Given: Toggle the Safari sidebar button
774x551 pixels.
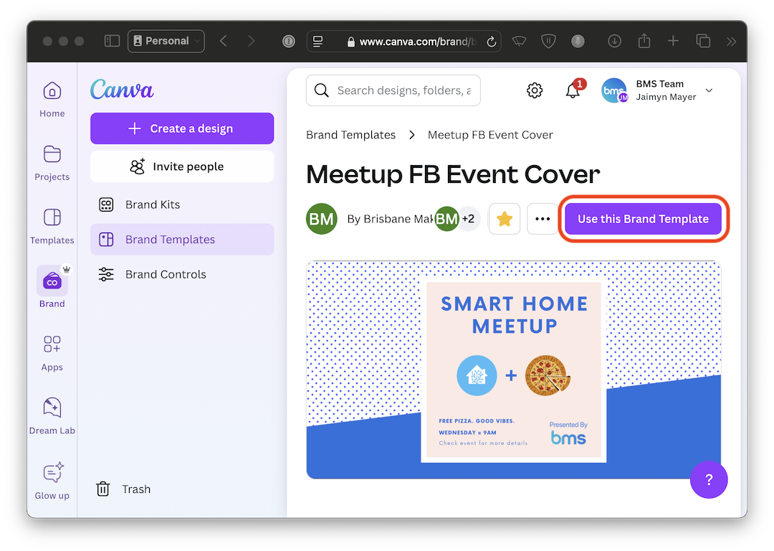Looking at the screenshot, I should pyautogui.click(x=112, y=41).
